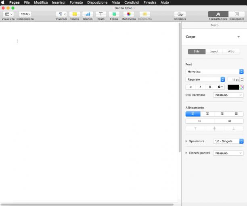Justify the text alignment
The width and height of the screenshot is (247, 206).
[236, 114]
